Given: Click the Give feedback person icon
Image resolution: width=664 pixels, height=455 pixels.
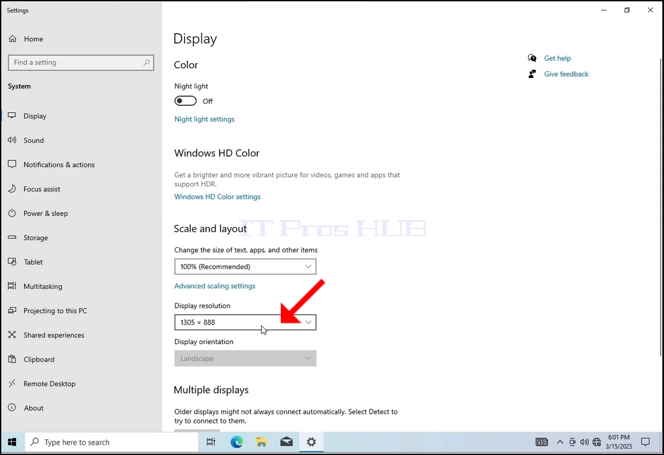Looking at the screenshot, I should 532,74.
